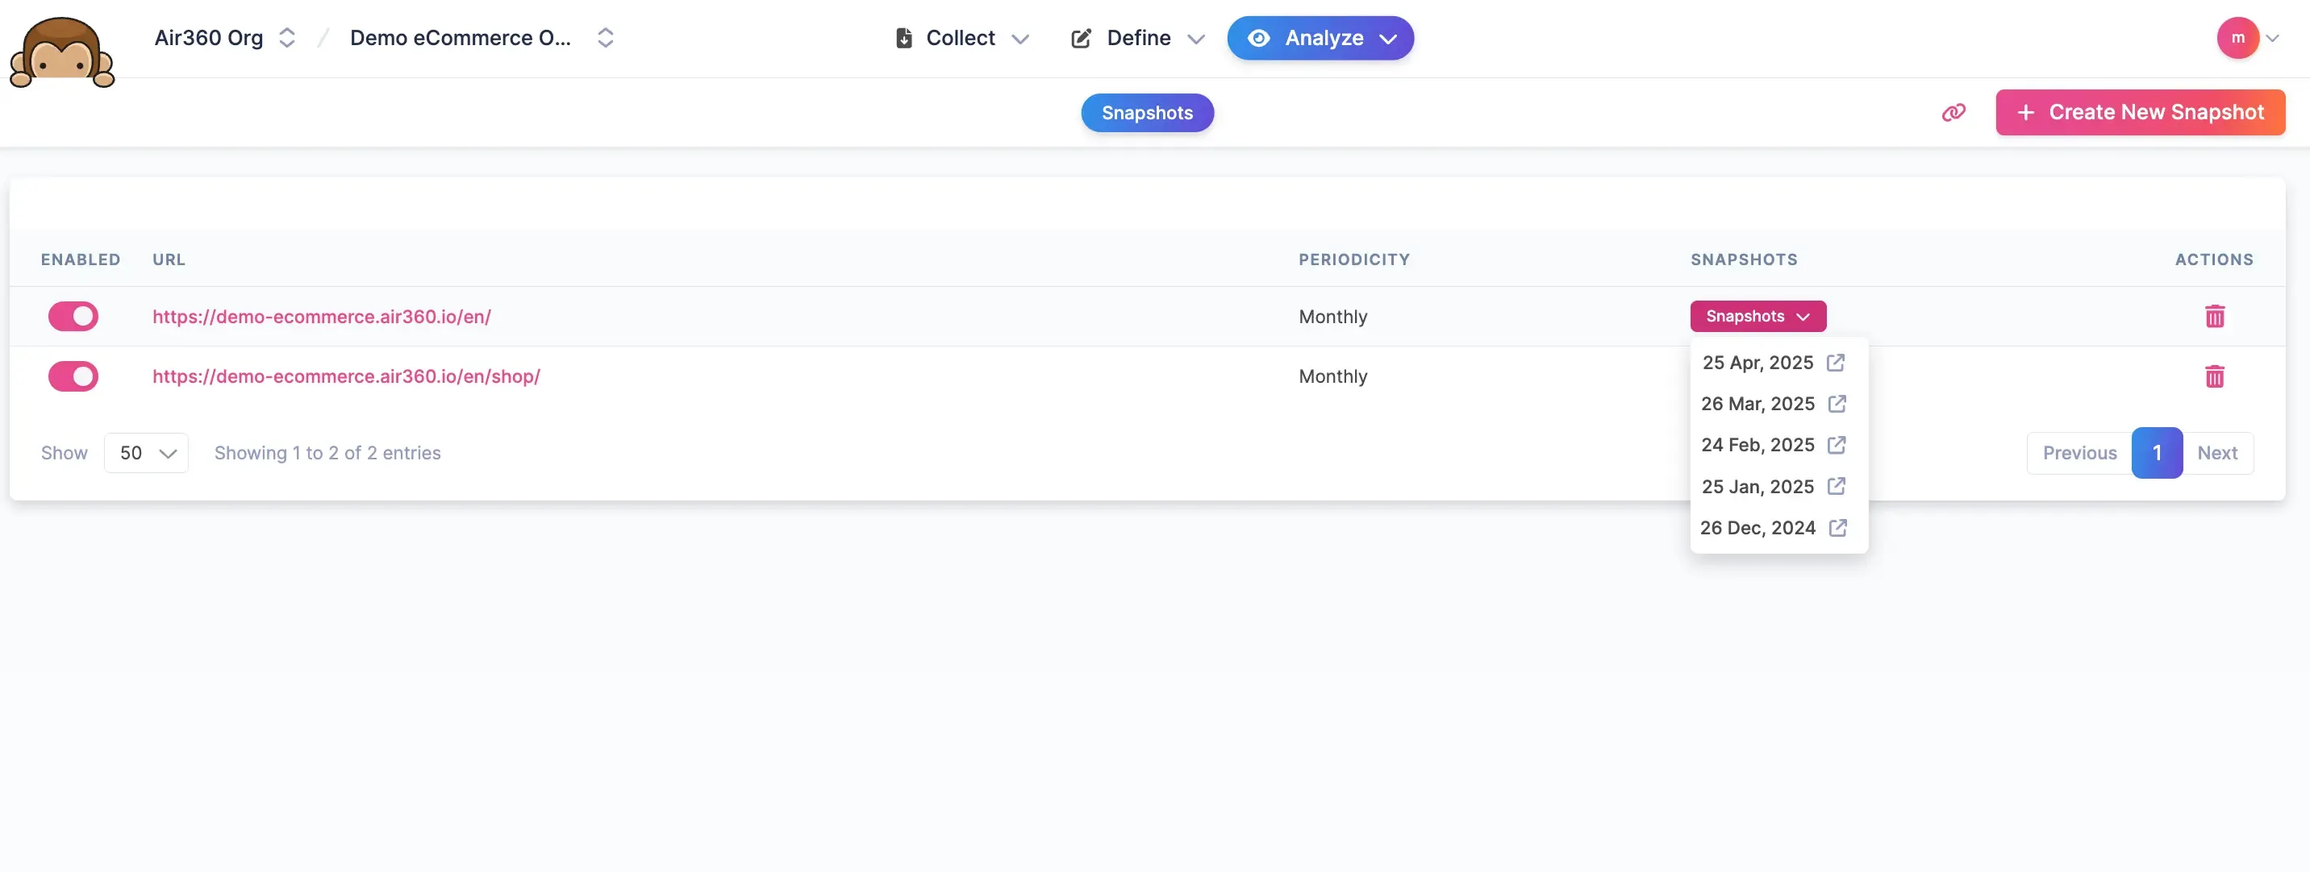Switch to the Snapshots tab
The image size is (2310, 872).
pyautogui.click(x=1147, y=113)
